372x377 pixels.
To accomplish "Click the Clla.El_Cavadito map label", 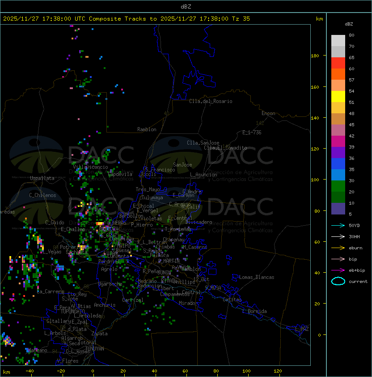I will click(x=225, y=148).
